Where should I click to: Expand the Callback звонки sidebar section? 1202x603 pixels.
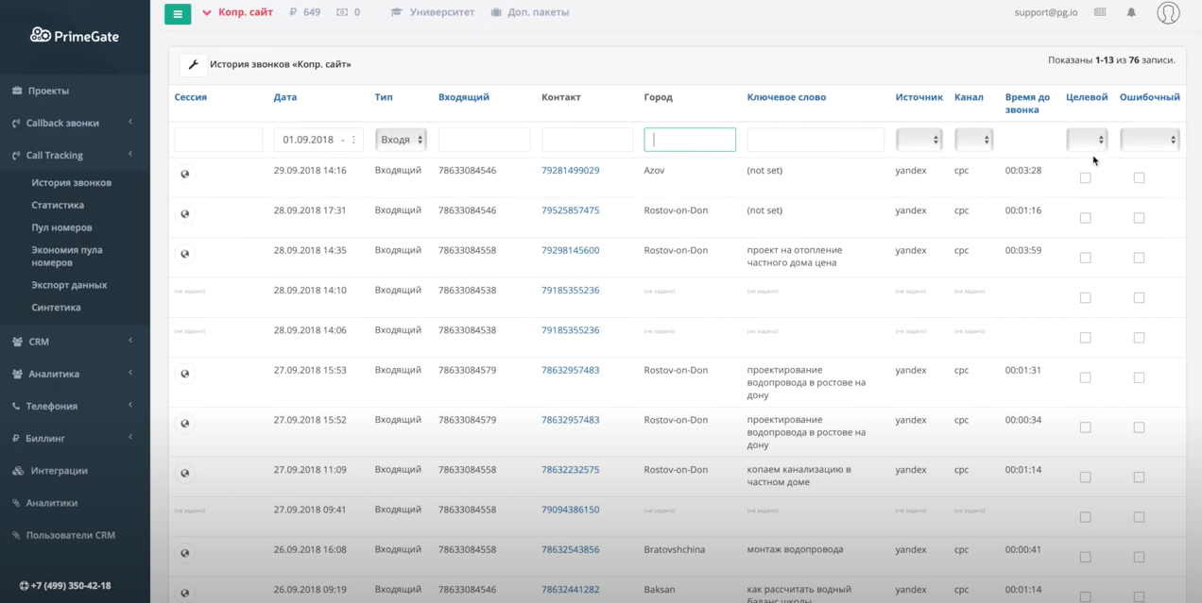(x=75, y=123)
